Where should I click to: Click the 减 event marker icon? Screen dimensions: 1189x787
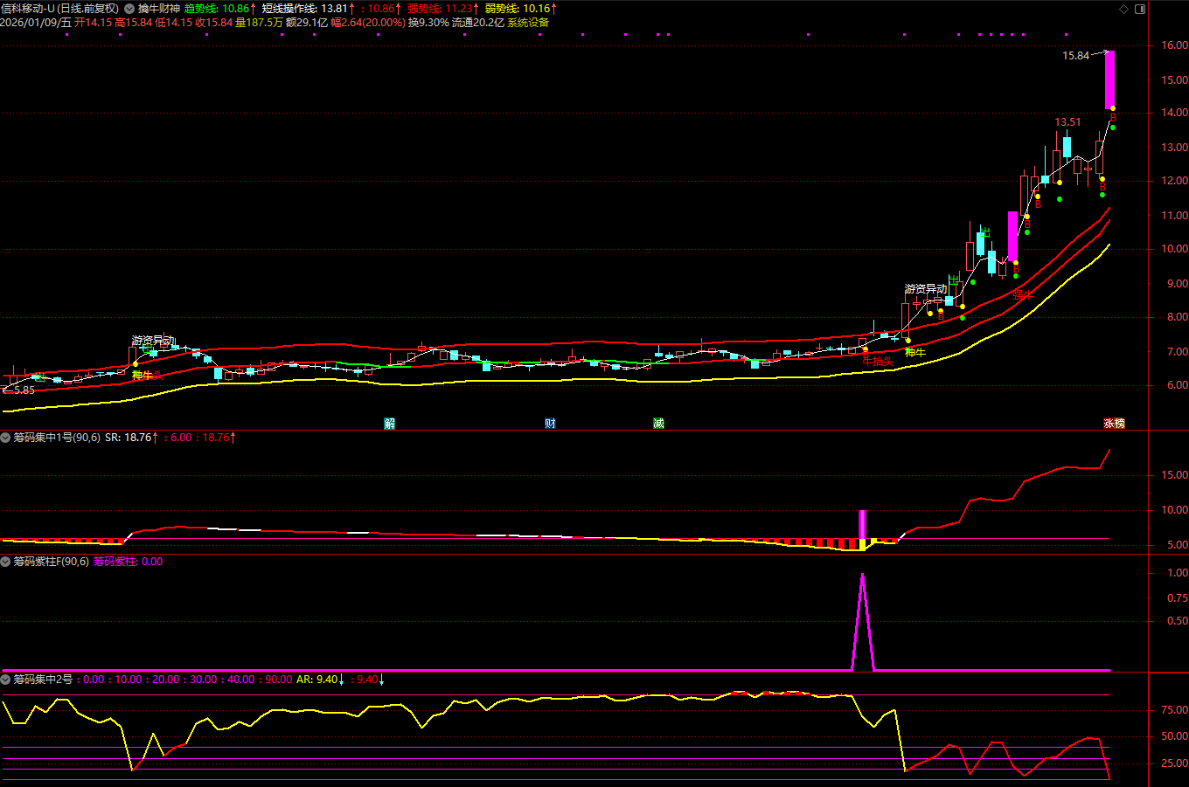[x=658, y=424]
